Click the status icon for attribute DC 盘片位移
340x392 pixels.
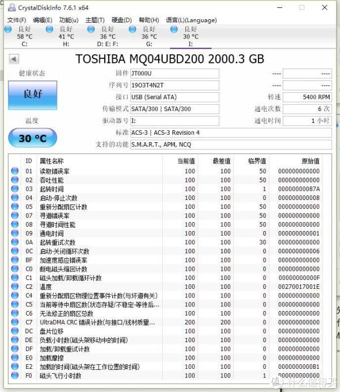(15, 331)
